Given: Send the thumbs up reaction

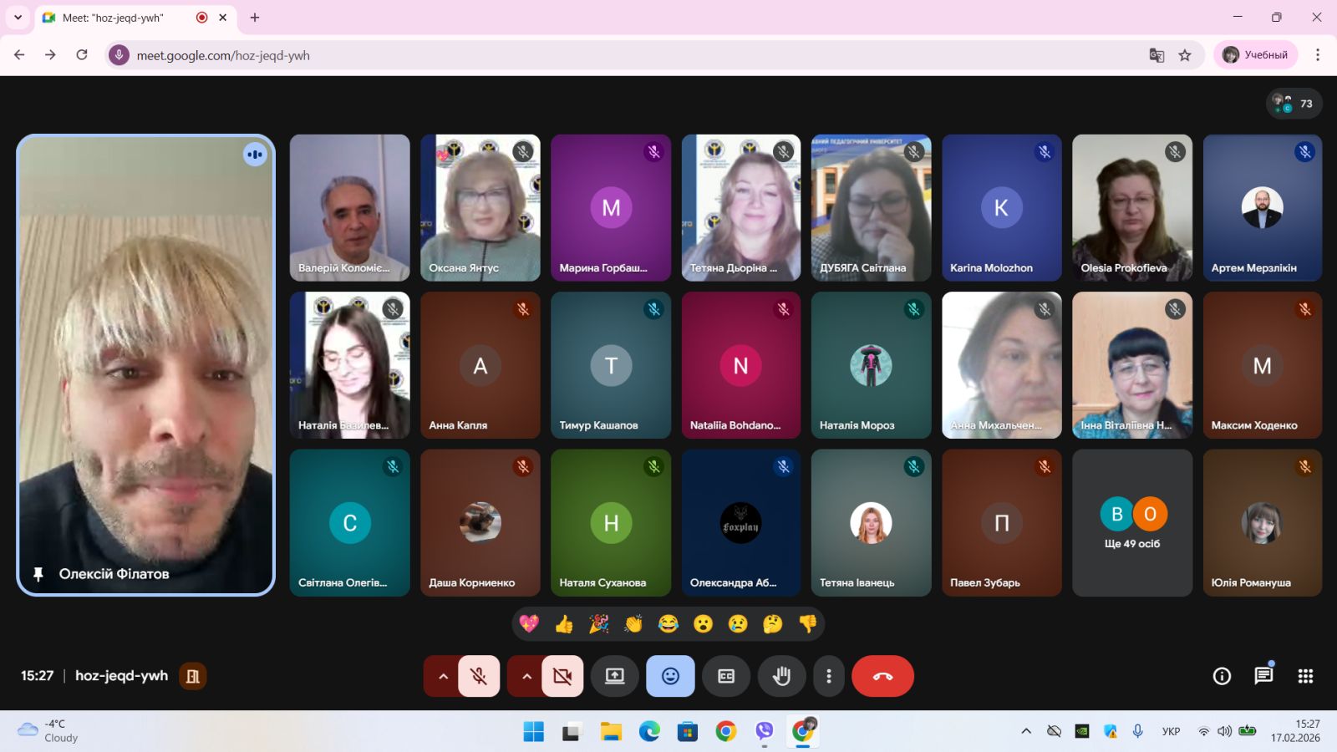Looking at the screenshot, I should (564, 624).
